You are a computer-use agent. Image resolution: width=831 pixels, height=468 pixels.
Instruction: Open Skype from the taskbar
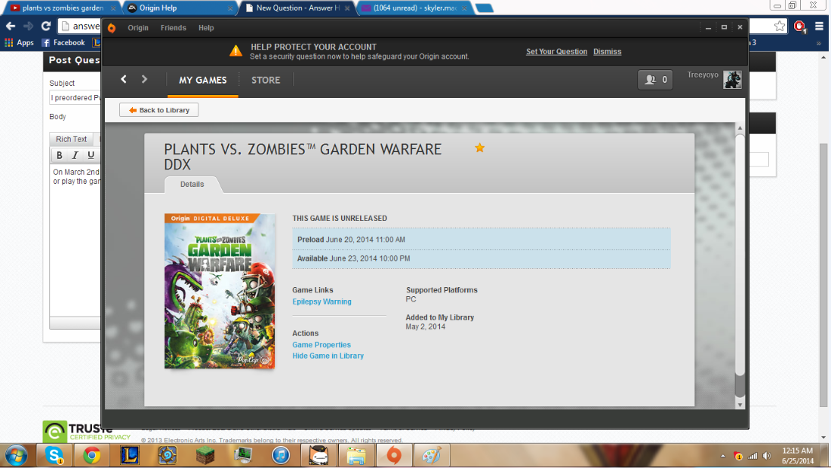[54, 455]
